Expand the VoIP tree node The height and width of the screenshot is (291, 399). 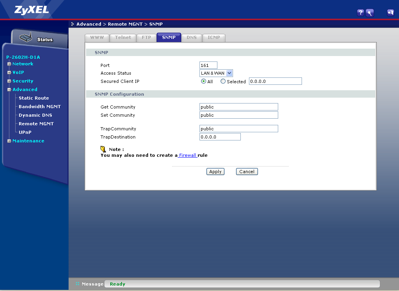(x=9, y=72)
